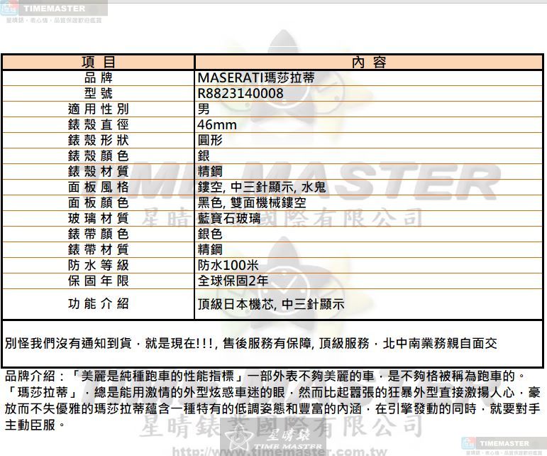This screenshot has height=456, width=547.
Task: Select the 品牌 row label
Action: (99, 77)
